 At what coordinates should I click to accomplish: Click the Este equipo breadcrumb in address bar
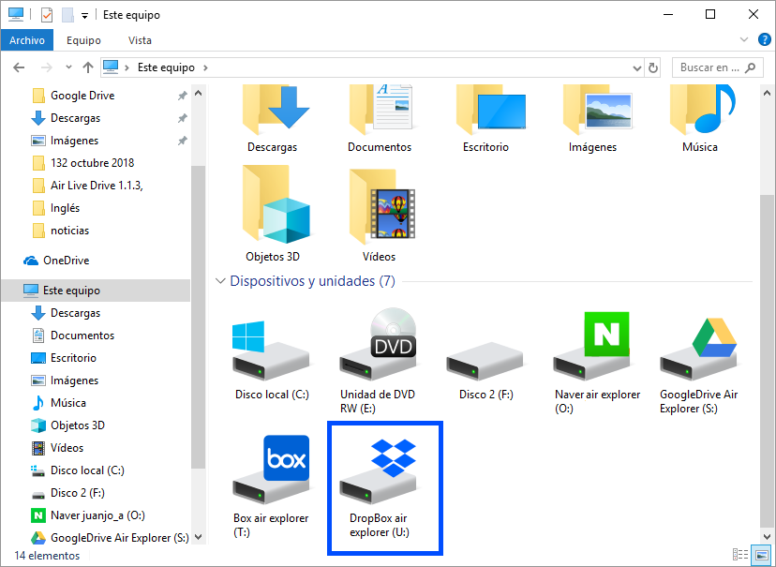[x=166, y=67]
